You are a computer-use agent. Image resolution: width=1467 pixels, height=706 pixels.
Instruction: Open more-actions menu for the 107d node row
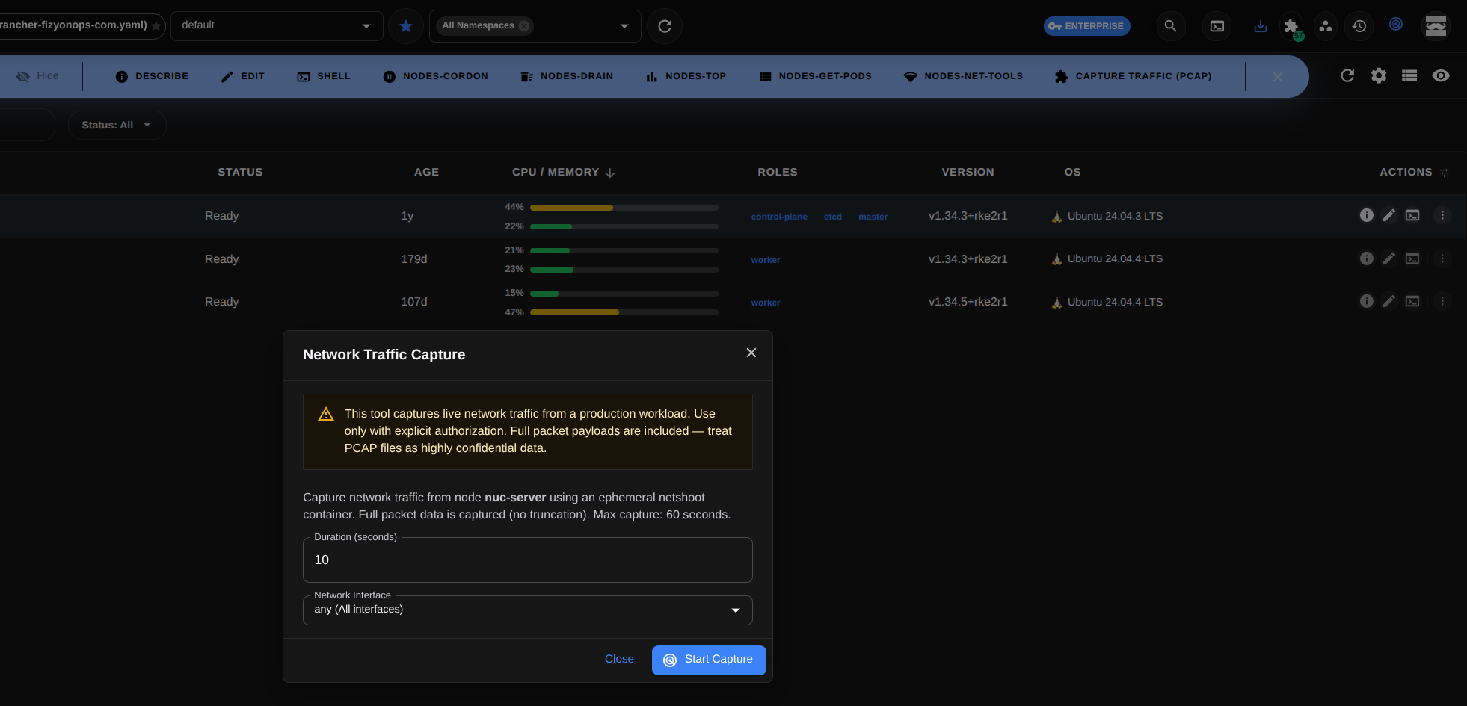coord(1442,301)
